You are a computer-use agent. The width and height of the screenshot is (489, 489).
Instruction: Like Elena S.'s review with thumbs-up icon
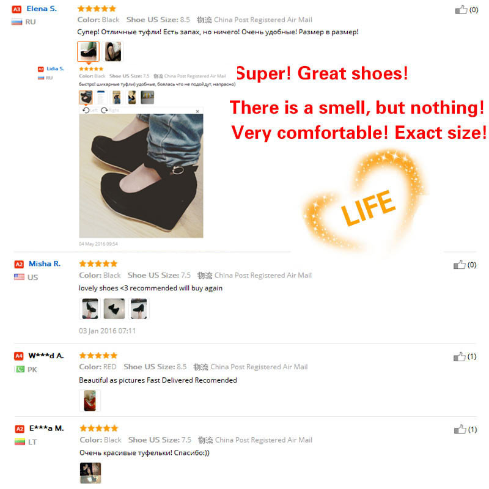point(461,10)
